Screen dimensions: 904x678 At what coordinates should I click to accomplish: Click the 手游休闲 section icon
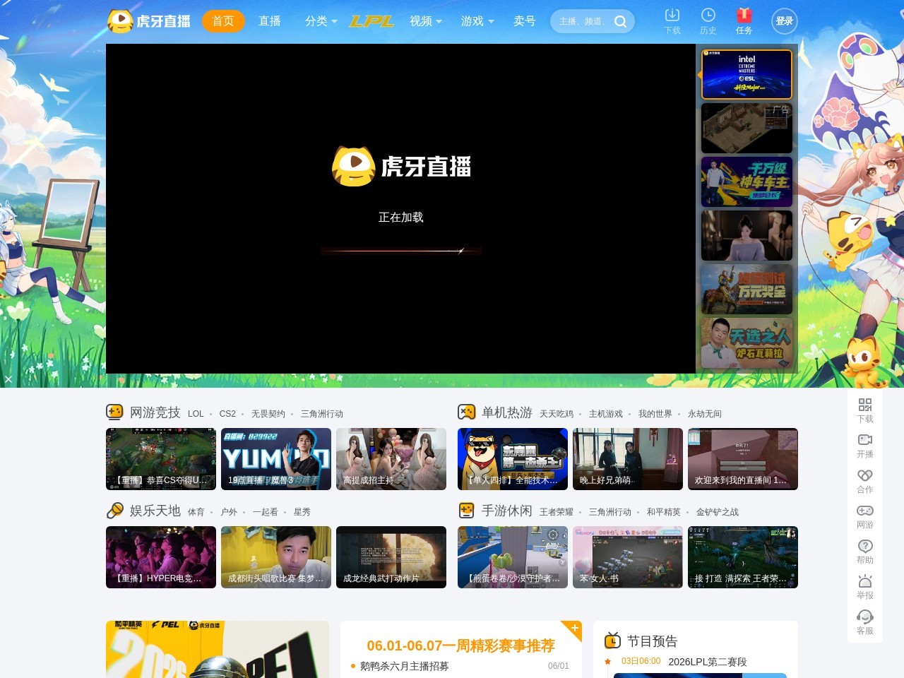click(466, 511)
